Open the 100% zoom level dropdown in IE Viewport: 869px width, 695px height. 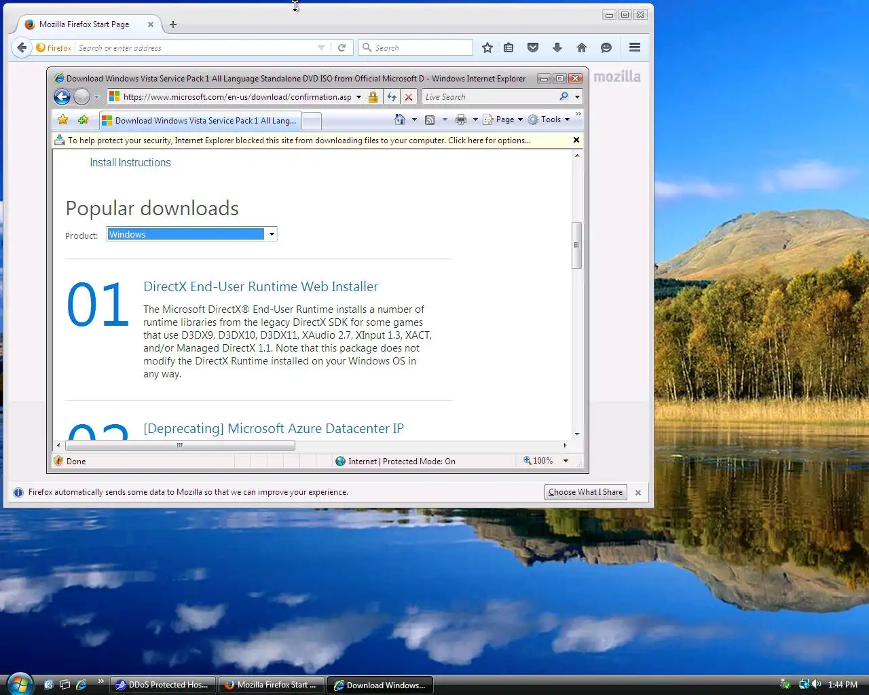(x=566, y=461)
